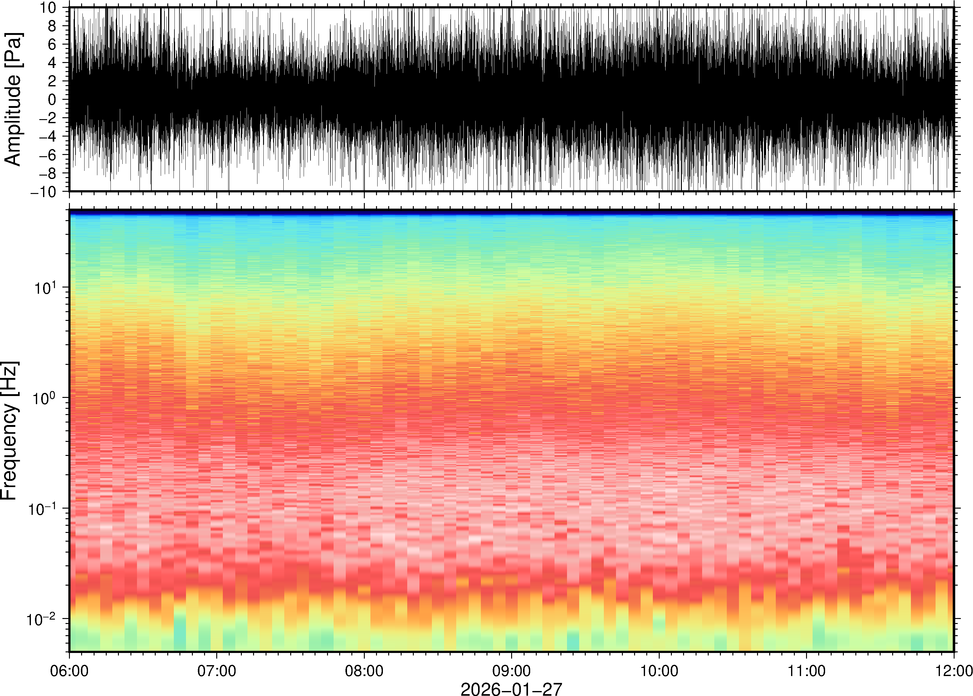
Task: Click the 10⁻¹ frequency tick label
Action: 42,508
